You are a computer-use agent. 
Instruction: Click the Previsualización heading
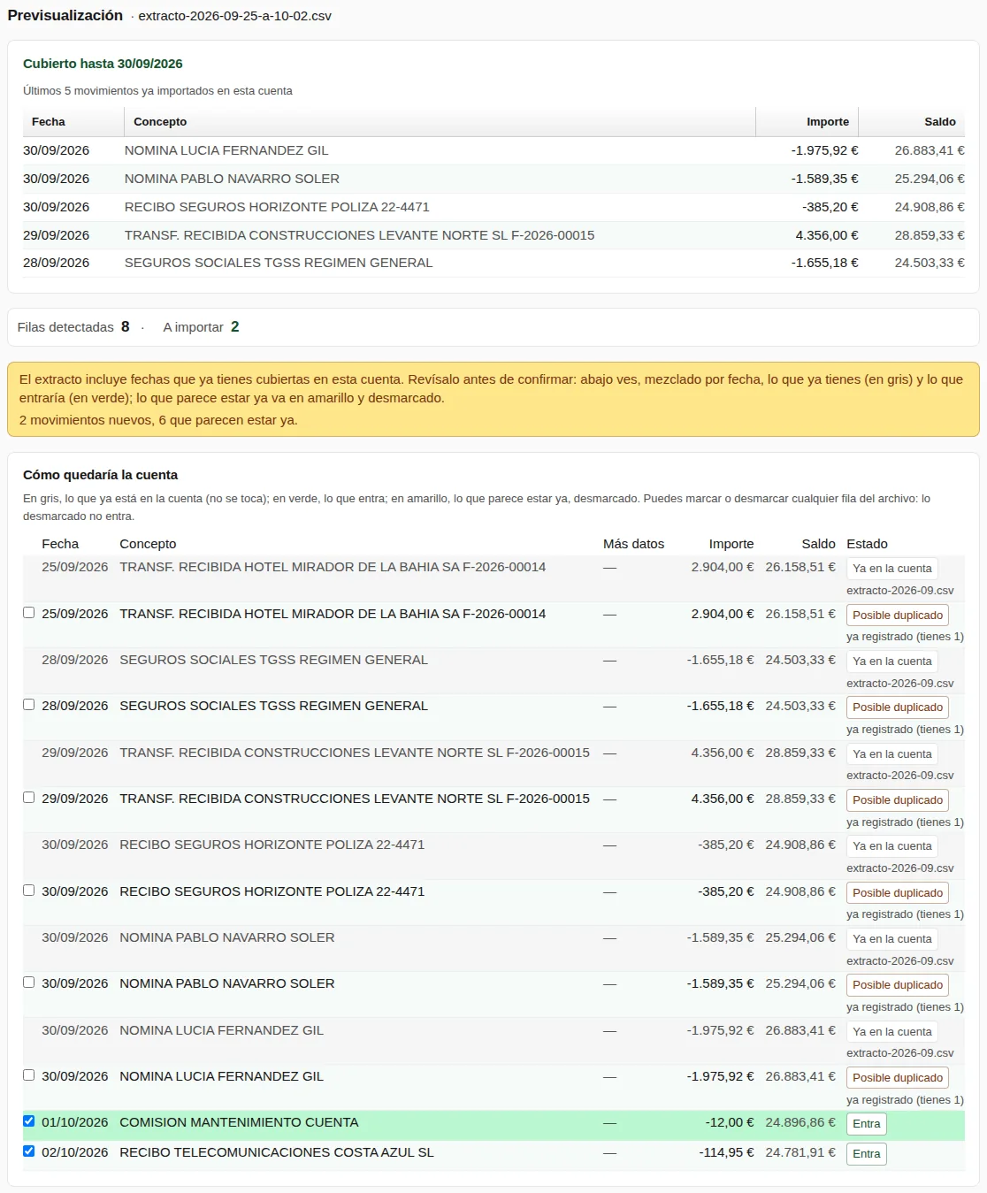coord(65,15)
